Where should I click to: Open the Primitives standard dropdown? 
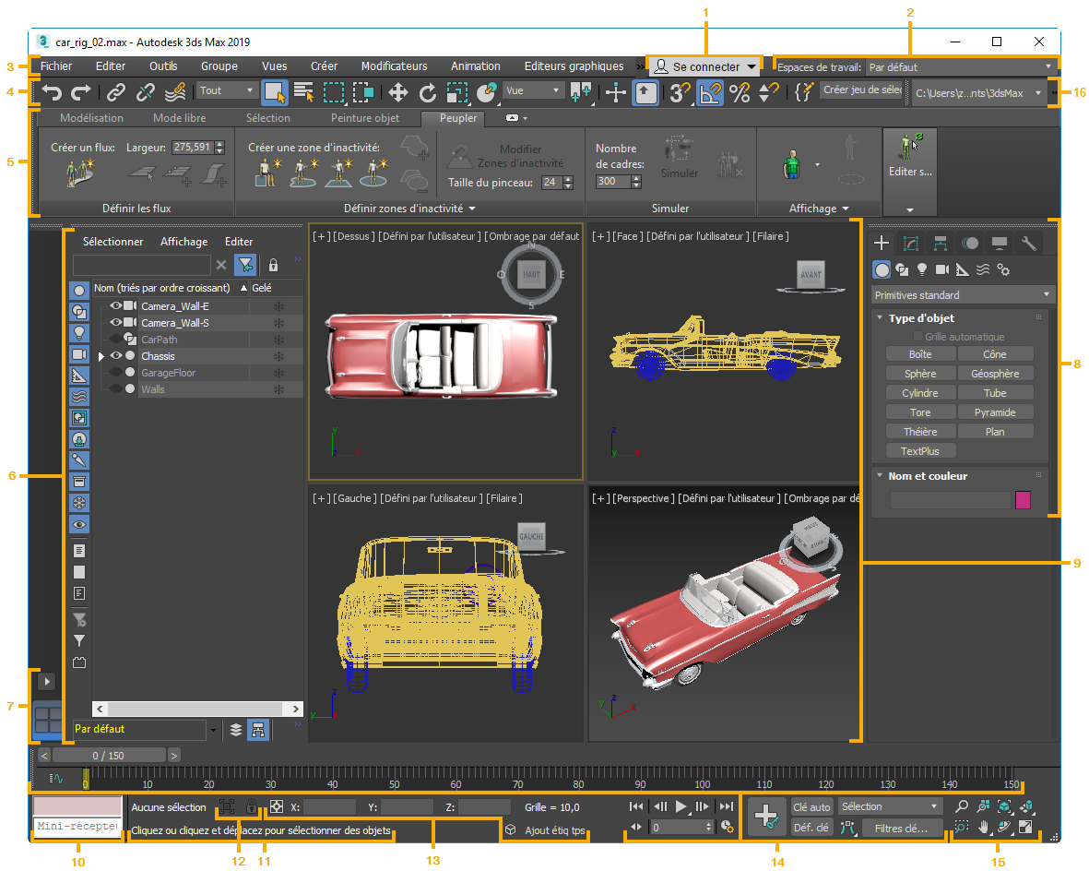click(962, 295)
